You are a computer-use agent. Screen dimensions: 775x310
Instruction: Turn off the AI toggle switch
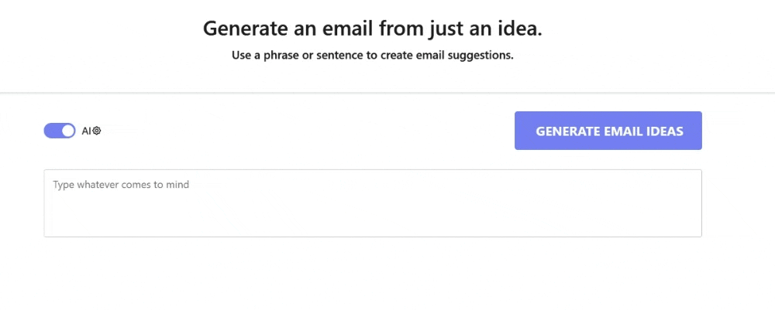coord(60,131)
